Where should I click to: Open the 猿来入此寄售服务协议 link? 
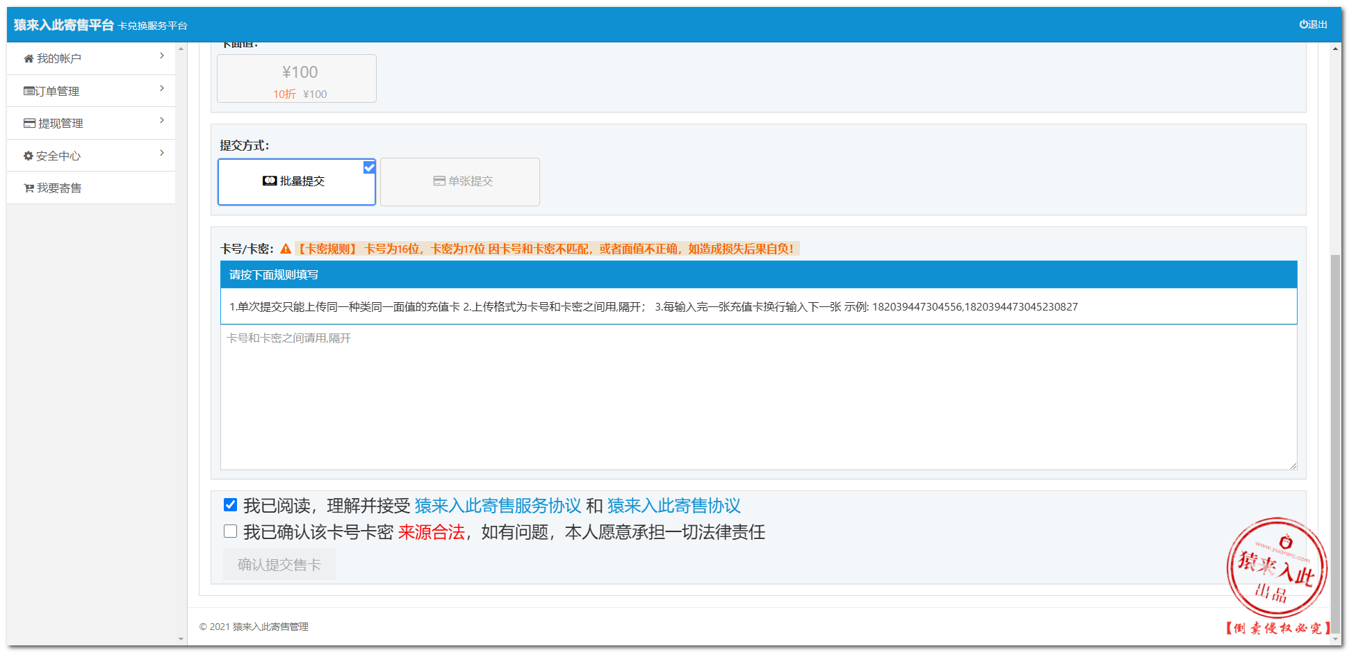(498, 506)
